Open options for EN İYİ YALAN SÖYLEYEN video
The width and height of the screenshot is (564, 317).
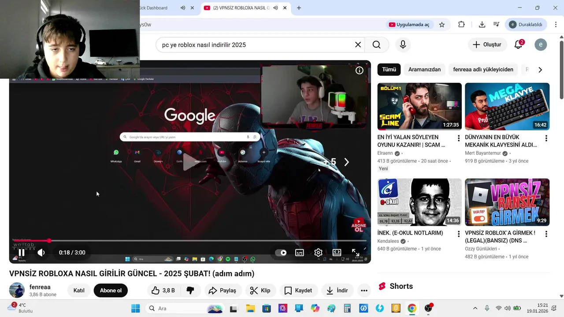point(459,138)
